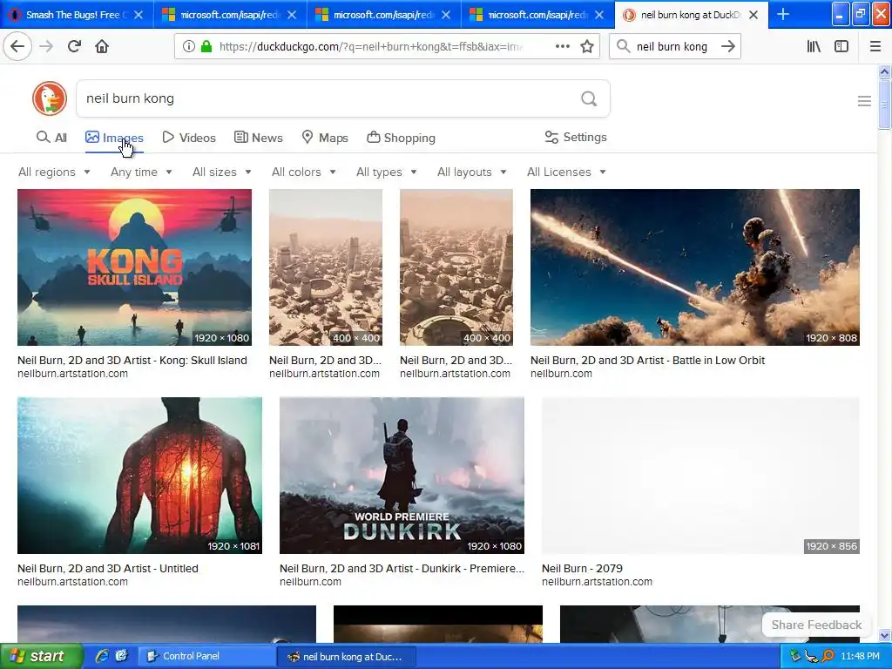
Task: Click the page scrollbar down arrow
Action: click(884, 635)
